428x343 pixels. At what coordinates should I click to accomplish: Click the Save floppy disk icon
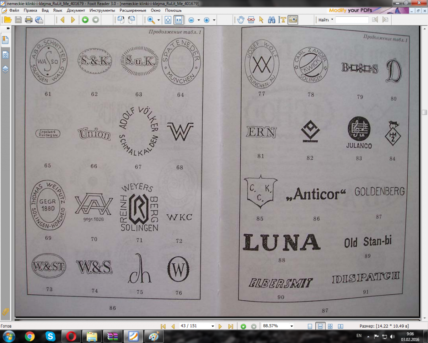(x=18, y=20)
